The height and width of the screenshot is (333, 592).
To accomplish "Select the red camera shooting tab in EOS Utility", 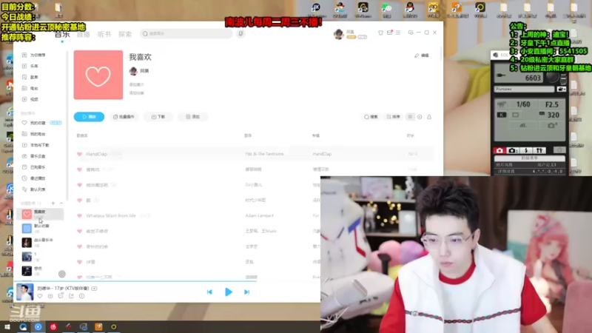I will pos(499,150).
